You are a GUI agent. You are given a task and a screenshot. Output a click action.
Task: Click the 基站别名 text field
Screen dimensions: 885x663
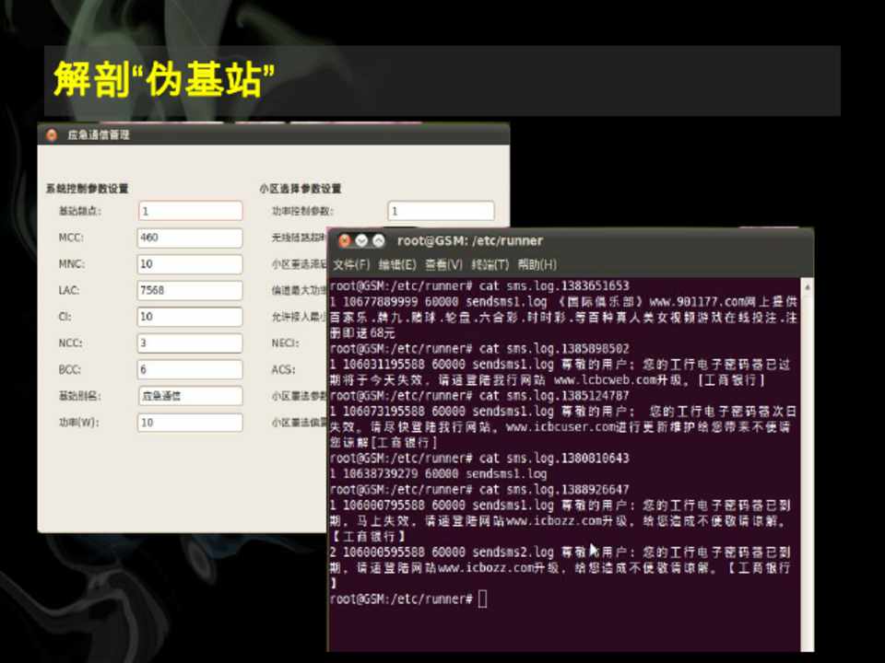190,396
